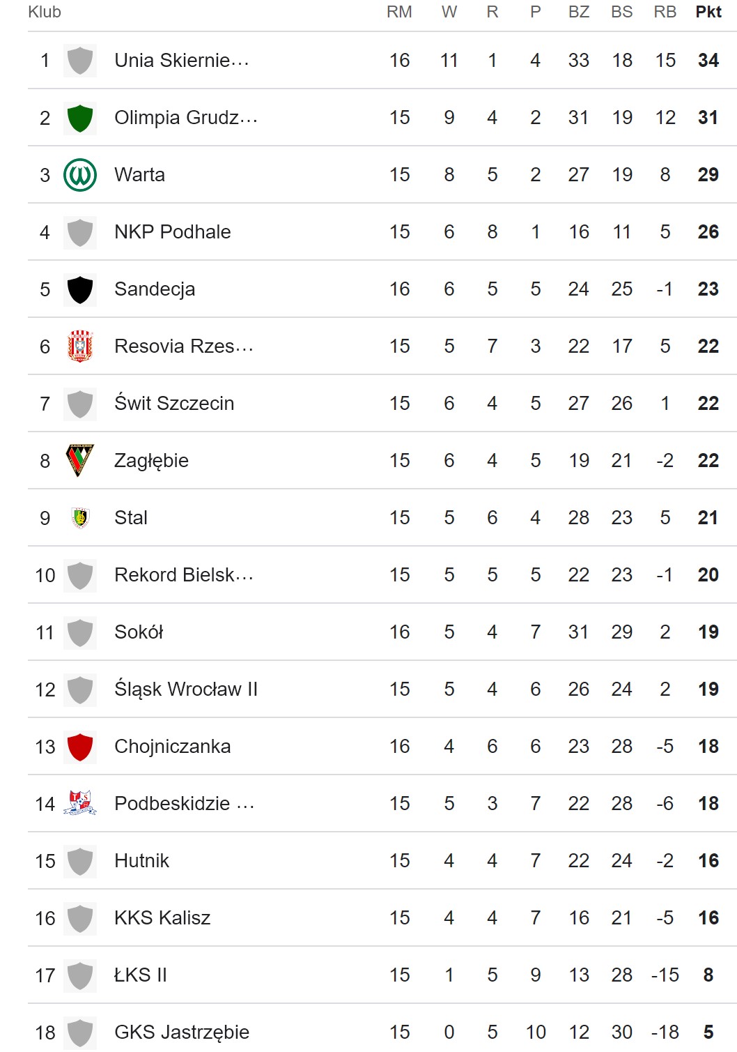Click the Klub column header
Viewport: 737px width, 1052px height.
click(45, 12)
